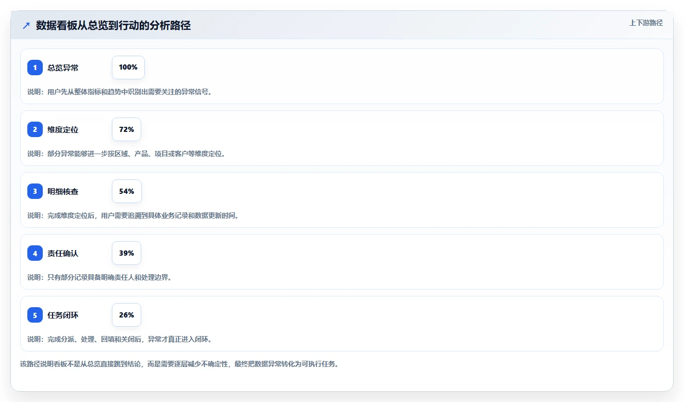This screenshot has width=684, height=402.
Task: Click the description starting 部分异常能够进一步
Action: click(x=126, y=154)
